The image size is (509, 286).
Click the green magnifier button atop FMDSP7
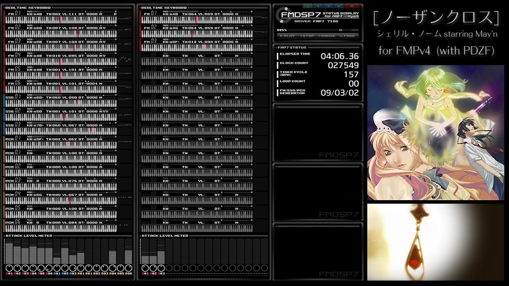(x=307, y=6)
